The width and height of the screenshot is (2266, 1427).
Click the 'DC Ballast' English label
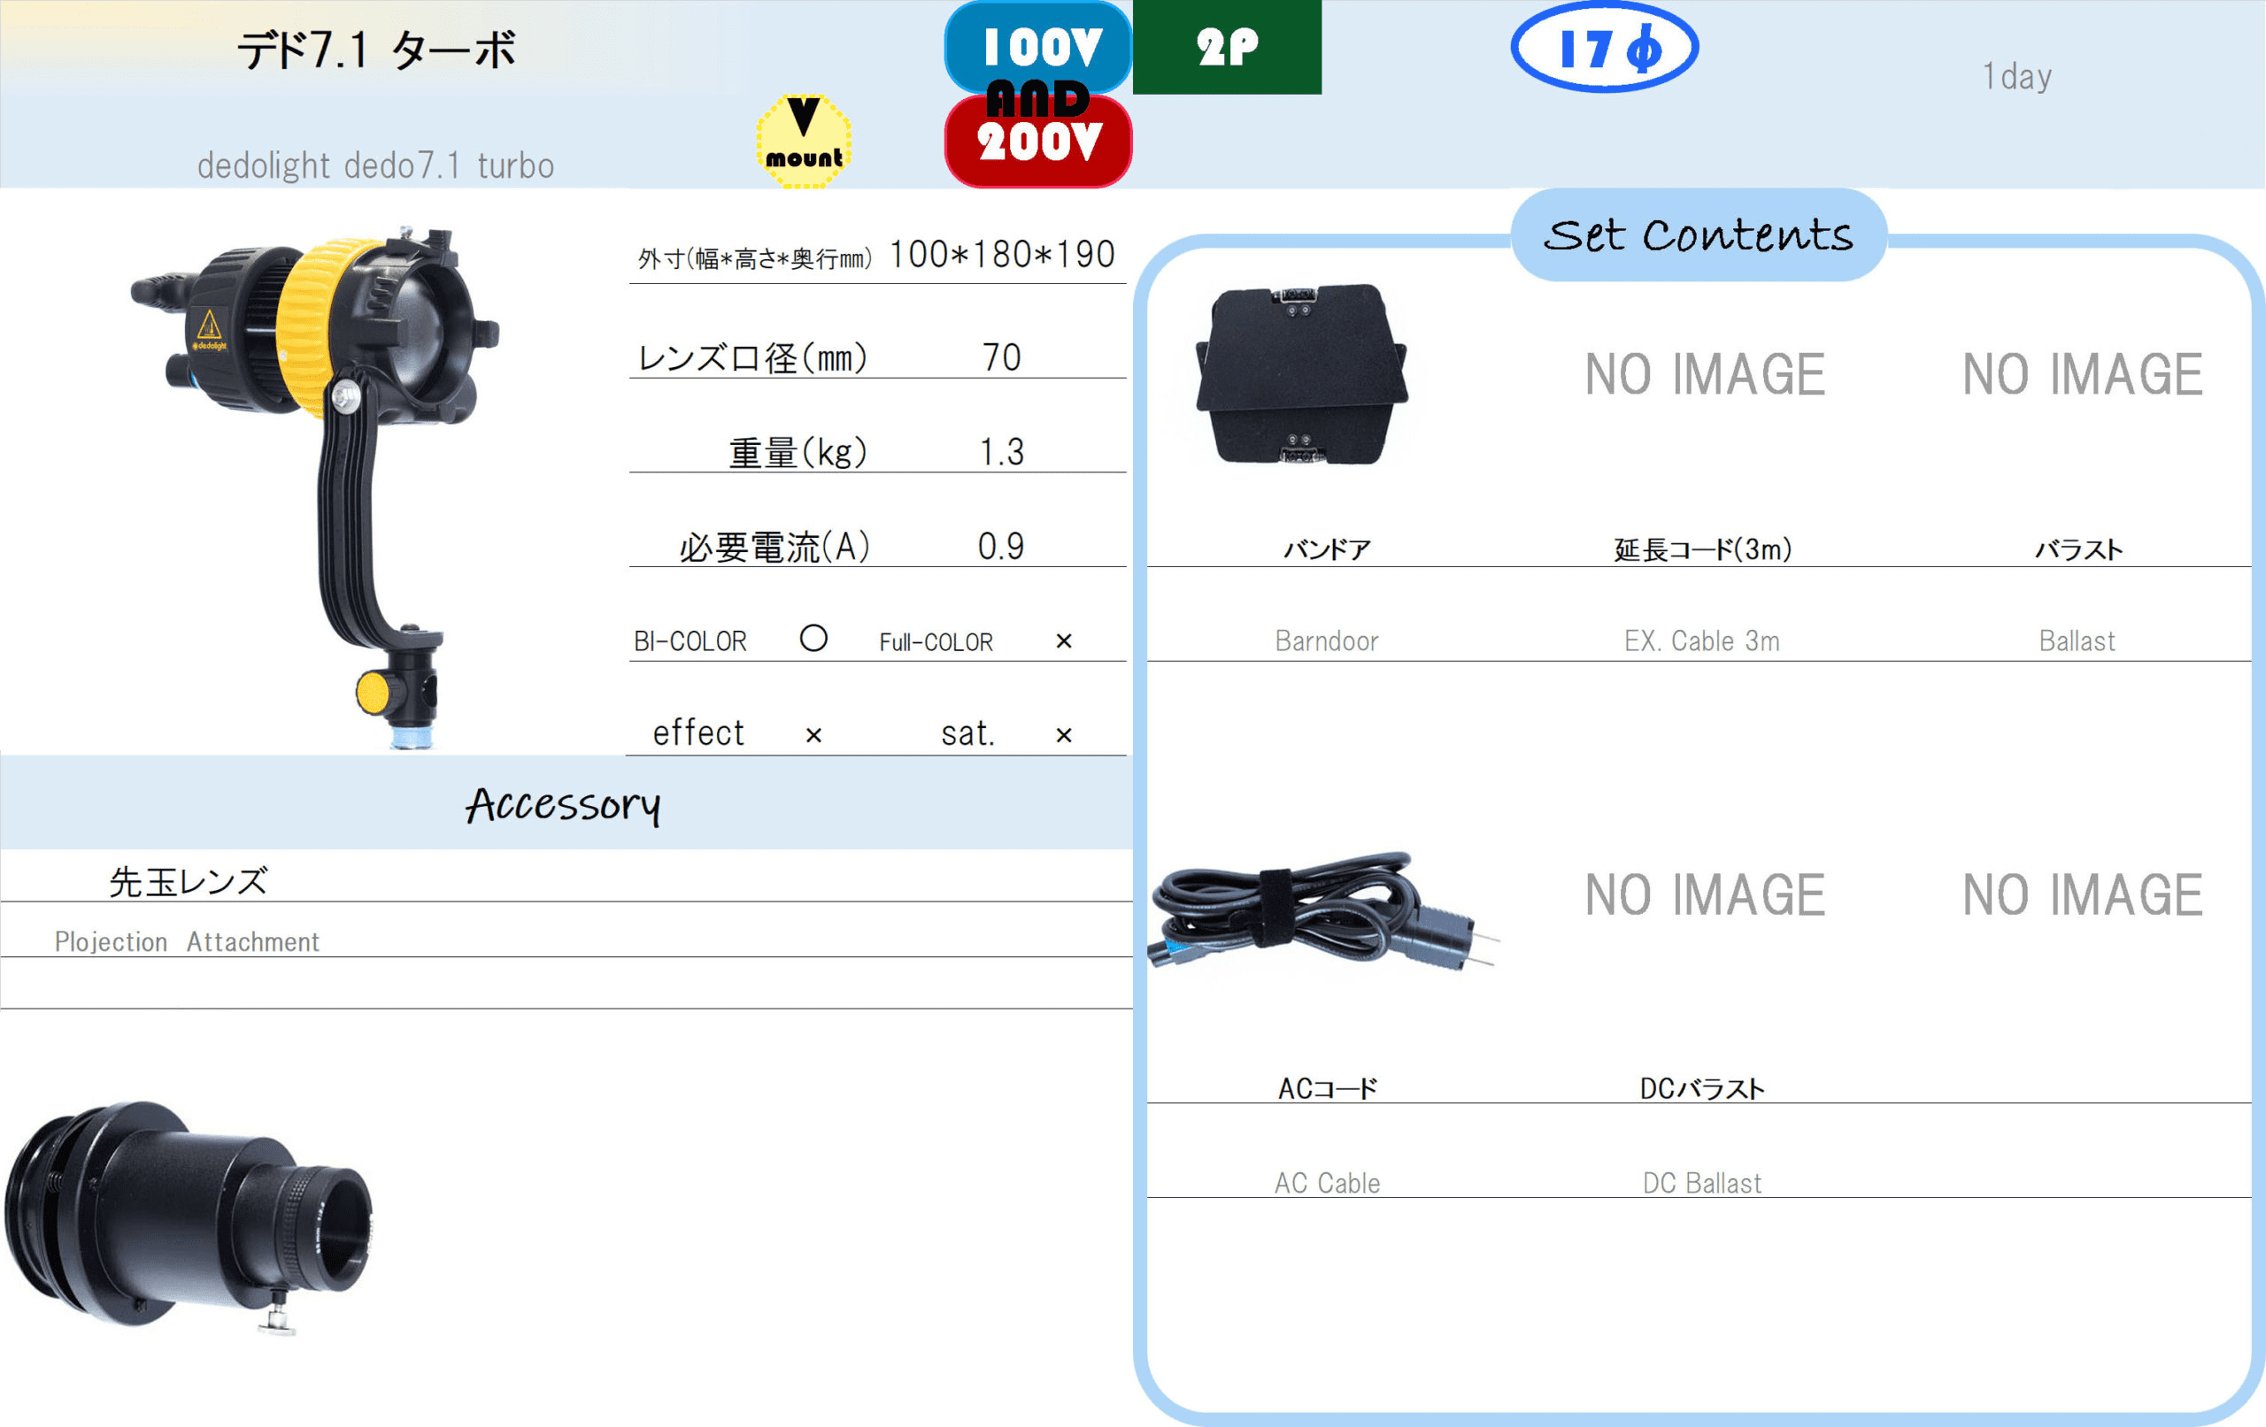(1702, 1184)
